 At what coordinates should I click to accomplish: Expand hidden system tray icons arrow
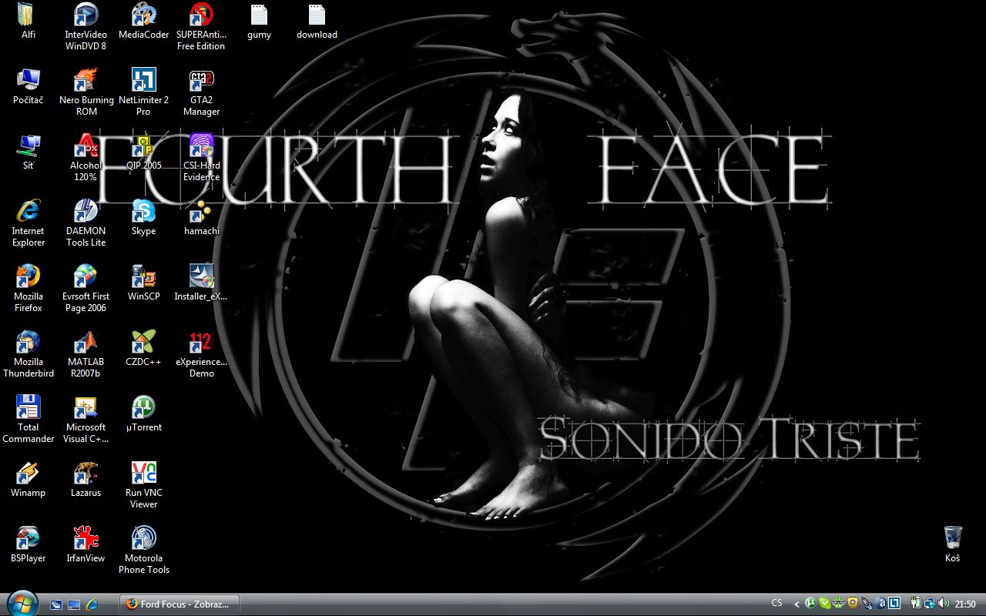[x=797, y=604]
